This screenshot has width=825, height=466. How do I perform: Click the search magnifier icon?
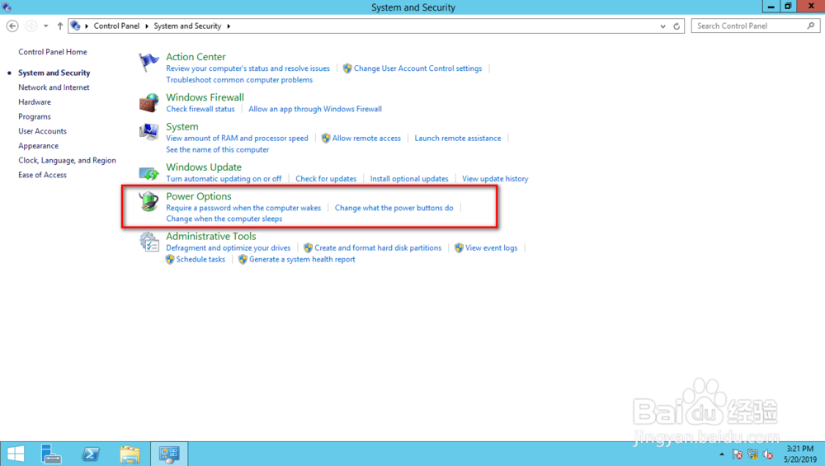tap(811, 26)
